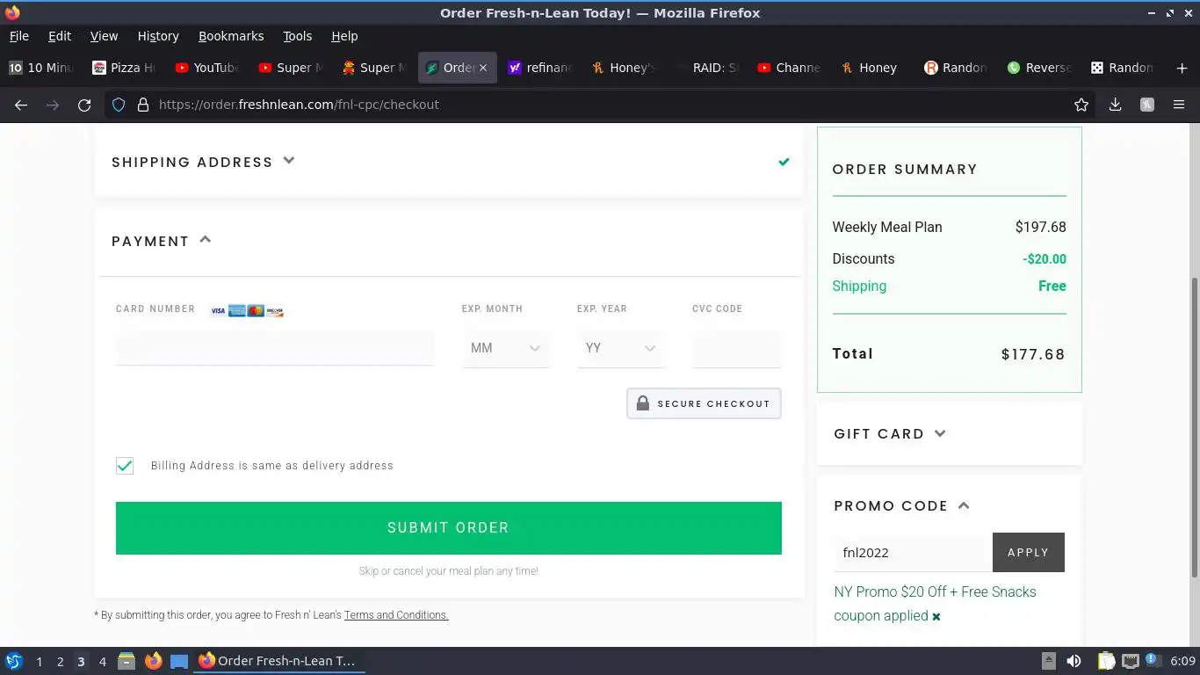
Task: Click the green shipping address checkmark
Action: pos(784,162)
